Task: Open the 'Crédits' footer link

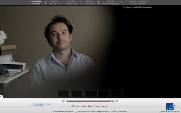Action: pyautogui.click(x=93, y=111)
